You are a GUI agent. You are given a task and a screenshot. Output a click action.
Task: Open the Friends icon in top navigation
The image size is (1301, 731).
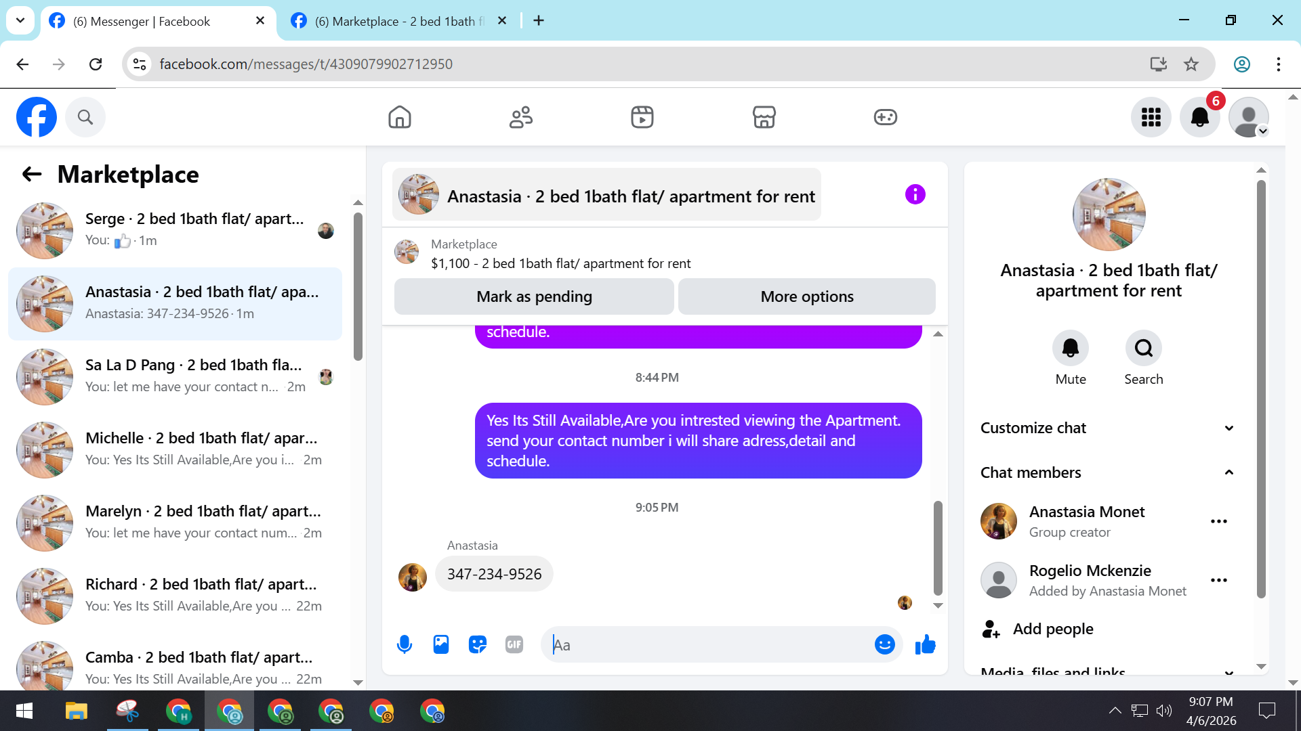pos(521,117)
